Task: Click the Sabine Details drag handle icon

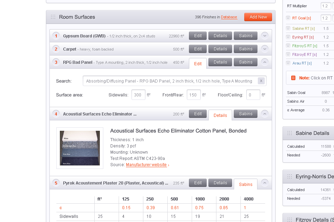Action: click(289, 133)
